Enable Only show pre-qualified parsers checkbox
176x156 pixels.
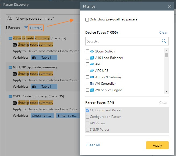[x=87, y=20]
